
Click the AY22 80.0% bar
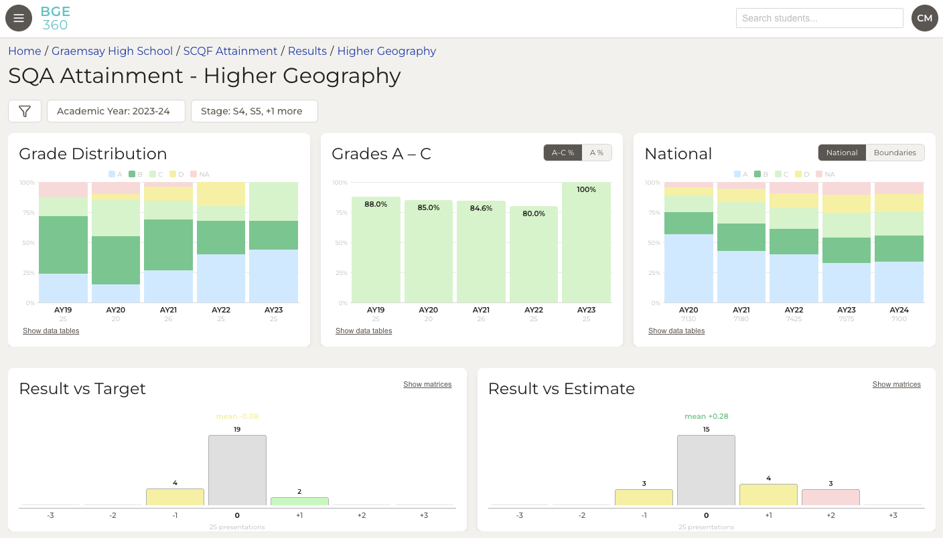534,254
